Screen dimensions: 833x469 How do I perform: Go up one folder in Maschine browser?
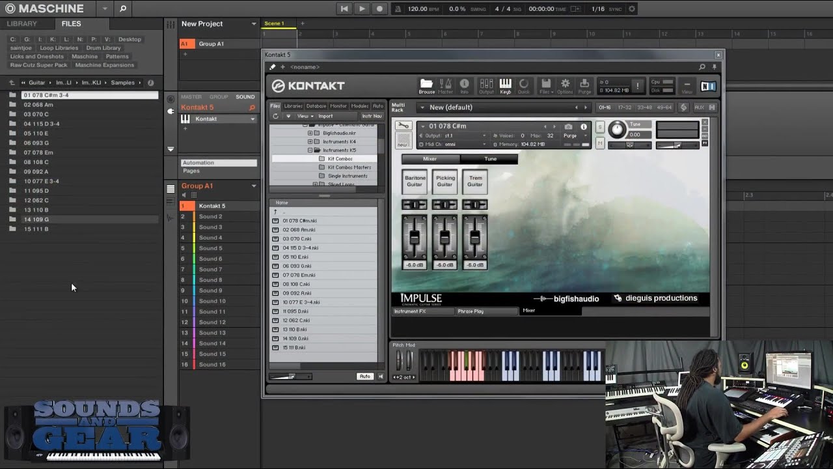[12, 83]
